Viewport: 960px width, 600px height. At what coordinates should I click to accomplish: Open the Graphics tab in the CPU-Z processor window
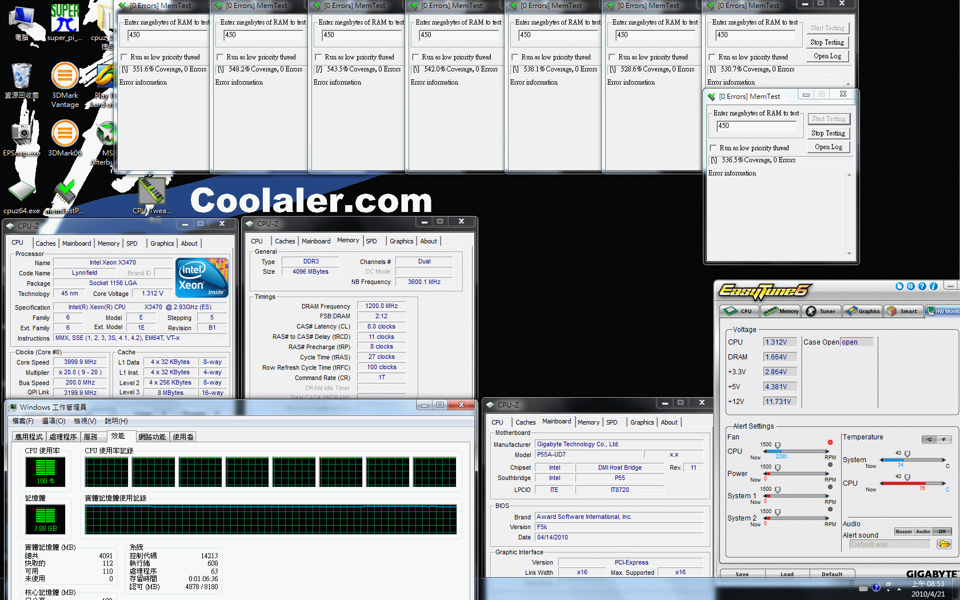pos(162,243)
